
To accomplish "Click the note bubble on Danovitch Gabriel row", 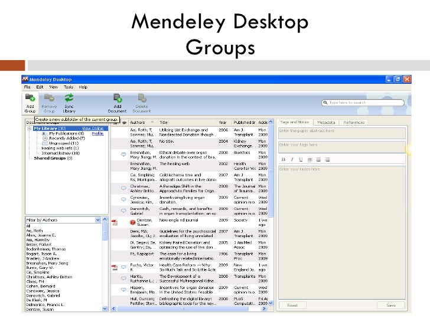I will pyautogui.click(x=123, y=211).
